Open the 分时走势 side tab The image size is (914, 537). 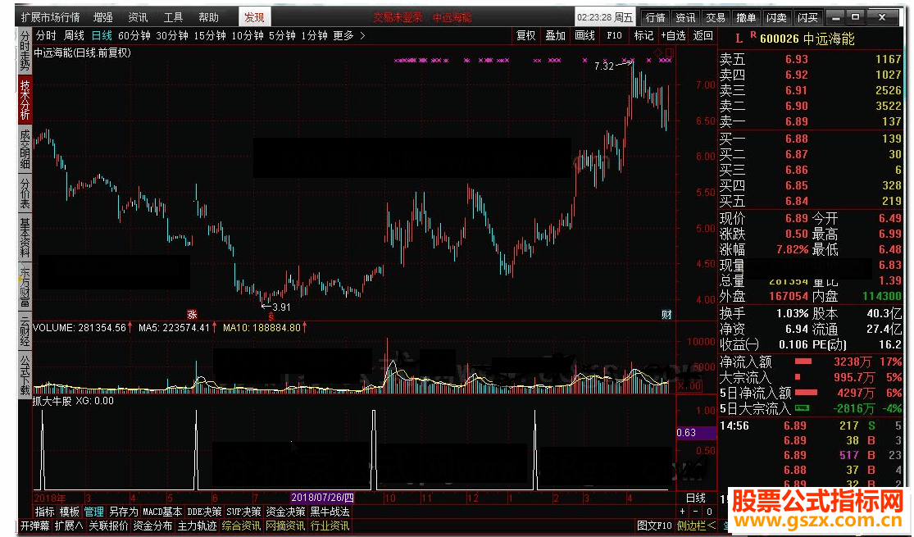tap(25, 51)
